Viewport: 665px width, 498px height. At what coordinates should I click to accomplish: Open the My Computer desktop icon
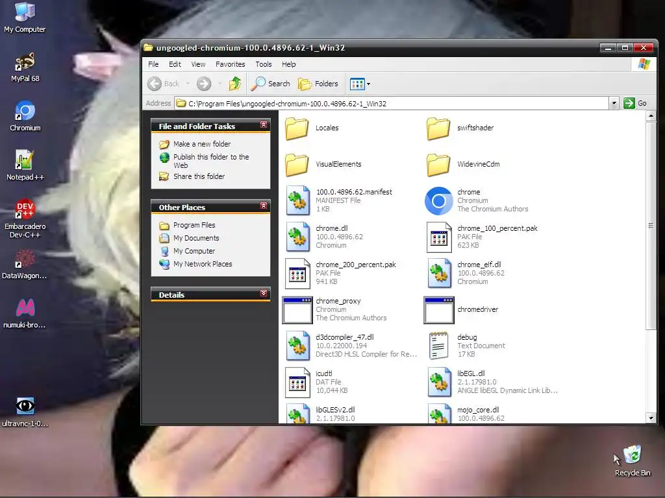coord(25,18)
